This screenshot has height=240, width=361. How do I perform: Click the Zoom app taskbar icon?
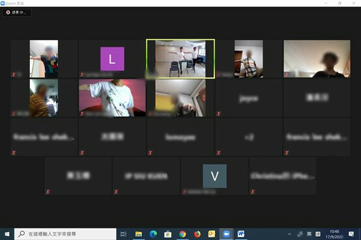[x=226, y=234]
